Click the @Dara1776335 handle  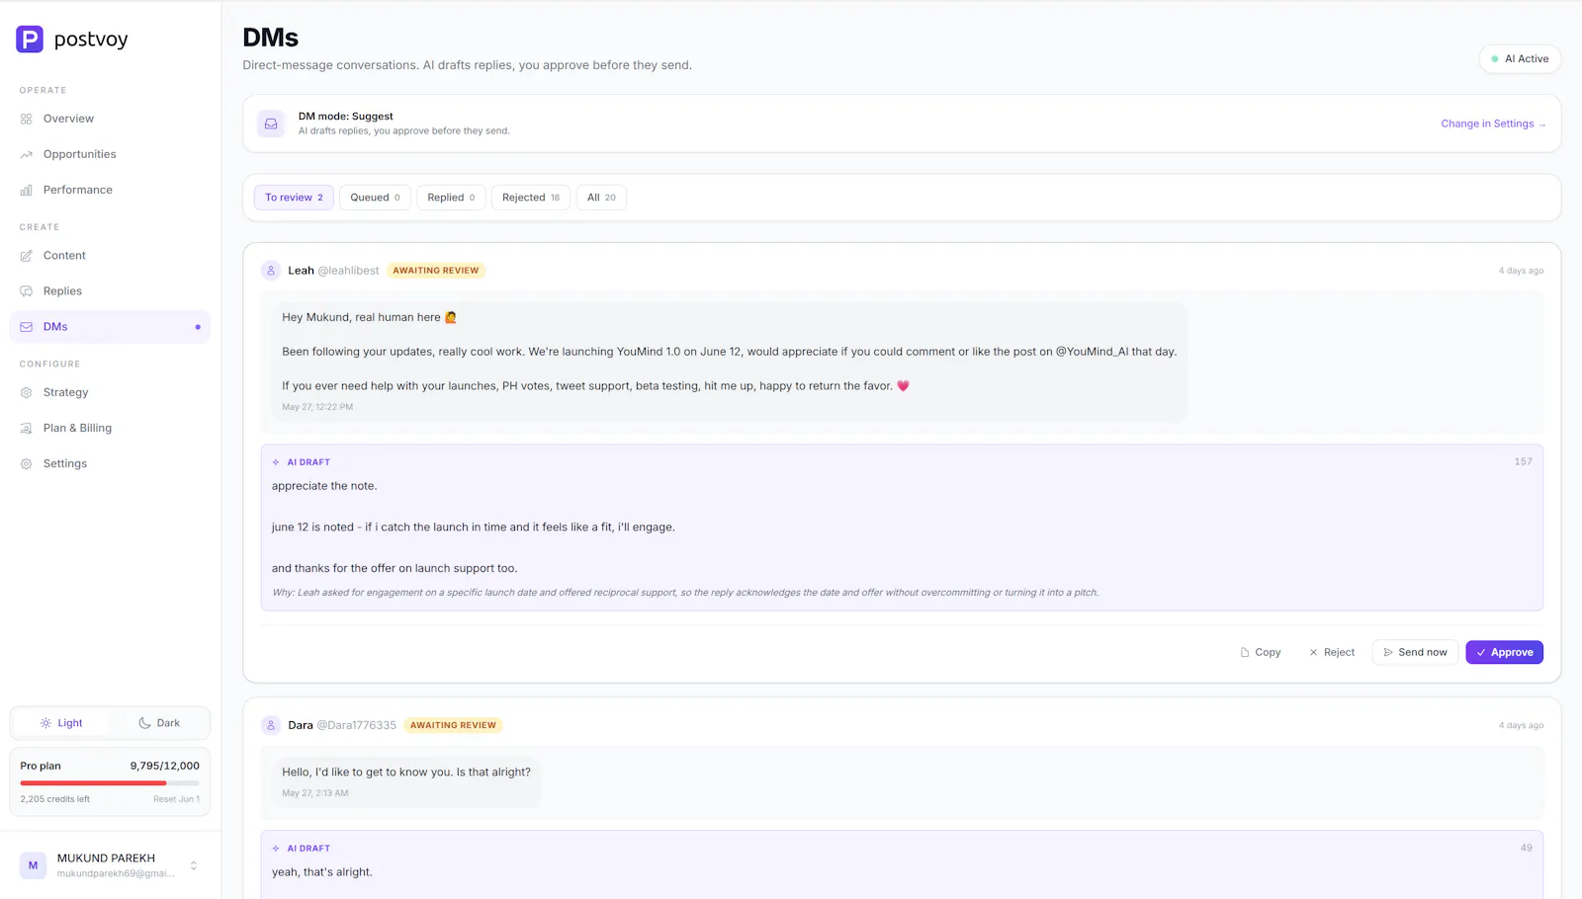coord(356,725)
